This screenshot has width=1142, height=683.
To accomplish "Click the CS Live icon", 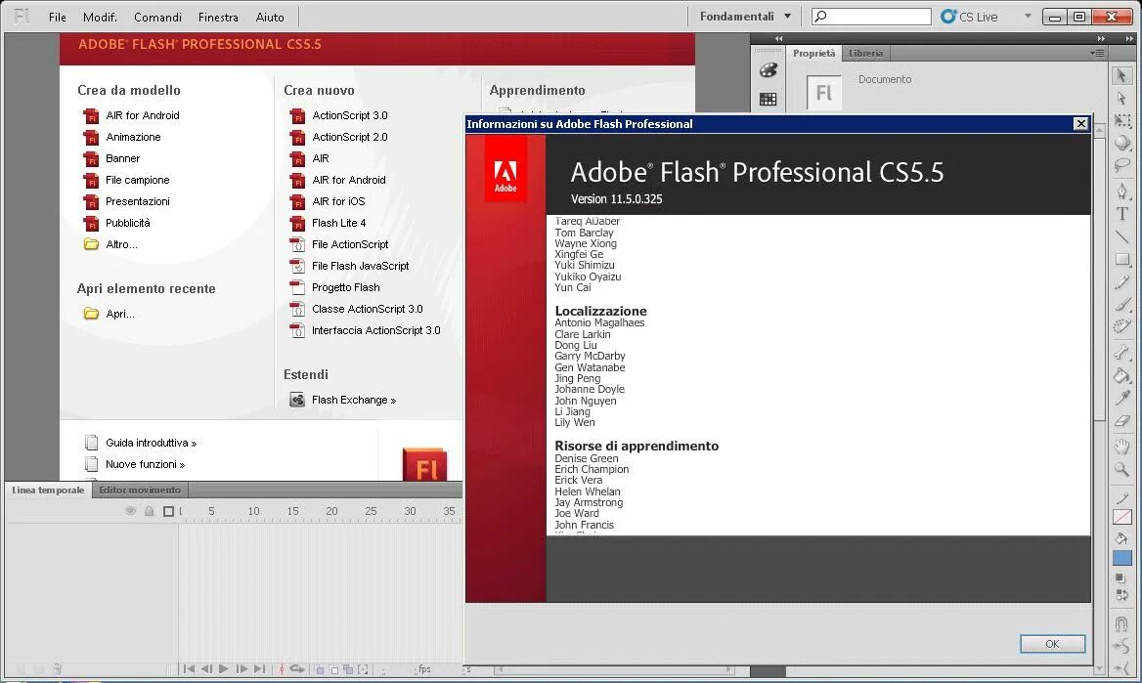I will click(947, 16).
